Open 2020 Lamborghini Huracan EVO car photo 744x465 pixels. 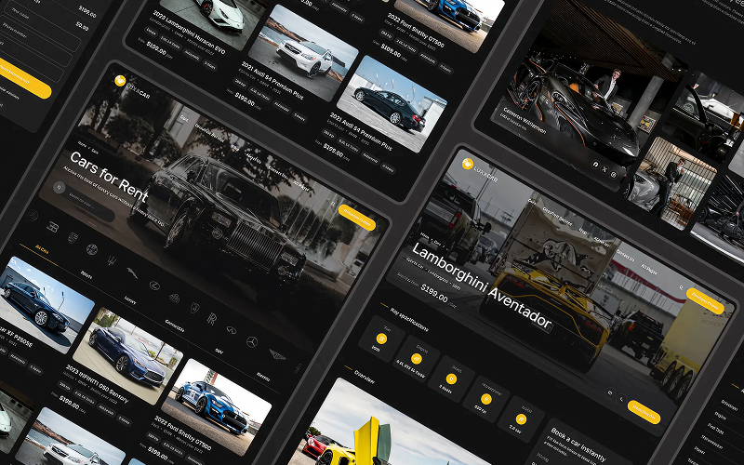point(213,19)
